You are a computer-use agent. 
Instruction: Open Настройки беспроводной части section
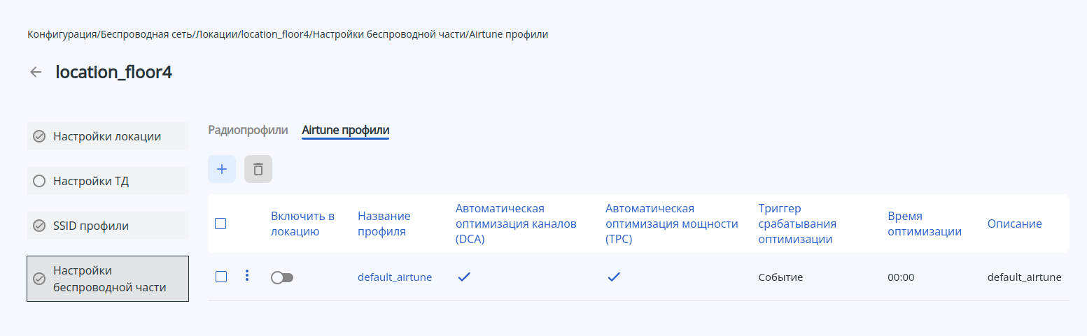pyautogui.click(x=108, y=279)
